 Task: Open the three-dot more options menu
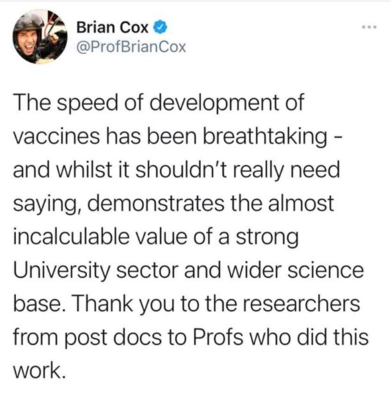[x=369, y=27]
